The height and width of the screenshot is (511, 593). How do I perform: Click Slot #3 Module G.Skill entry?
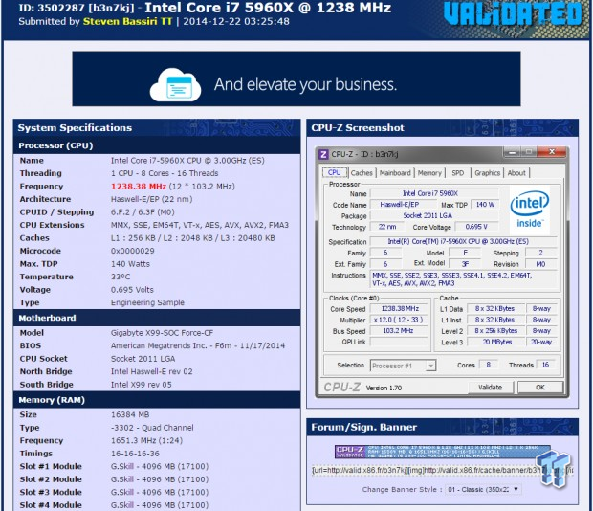click(160, 492)
